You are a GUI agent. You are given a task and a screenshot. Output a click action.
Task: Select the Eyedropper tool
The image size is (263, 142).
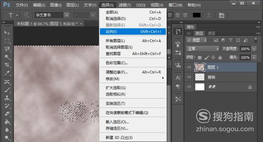(7, 73)
